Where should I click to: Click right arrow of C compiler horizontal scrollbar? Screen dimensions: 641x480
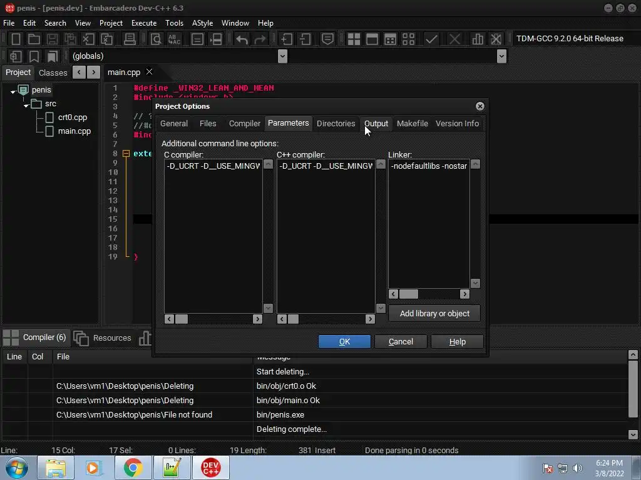point(257,319)
